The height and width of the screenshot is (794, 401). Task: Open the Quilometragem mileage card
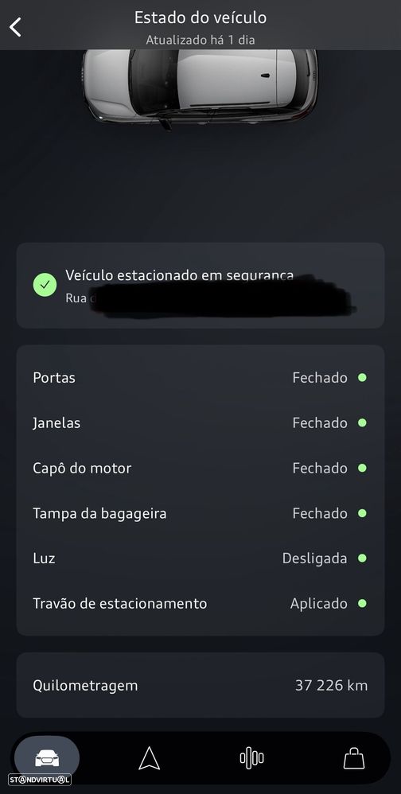coord(200,685)
